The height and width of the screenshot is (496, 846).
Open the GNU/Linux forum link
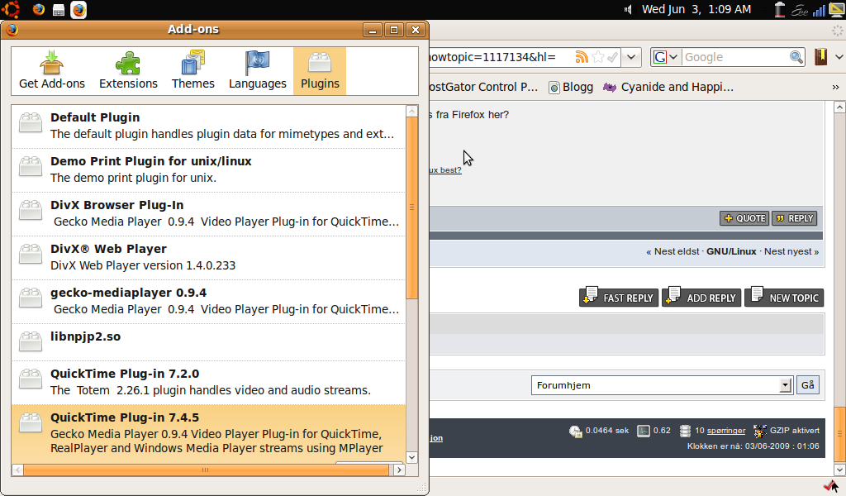[x=731, y=251]
